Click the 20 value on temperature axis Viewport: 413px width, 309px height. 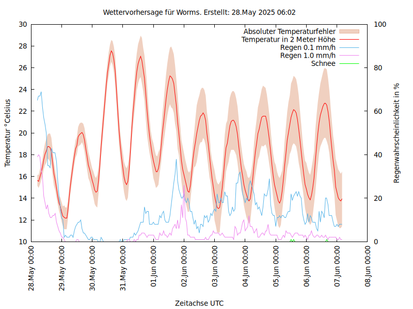click(23, 133)
